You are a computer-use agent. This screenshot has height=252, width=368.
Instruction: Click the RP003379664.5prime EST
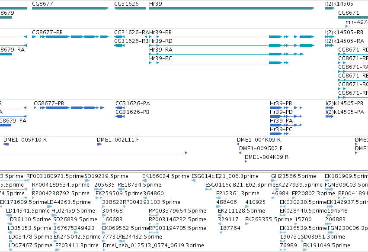pyautogui.click(x=177, y=211)
